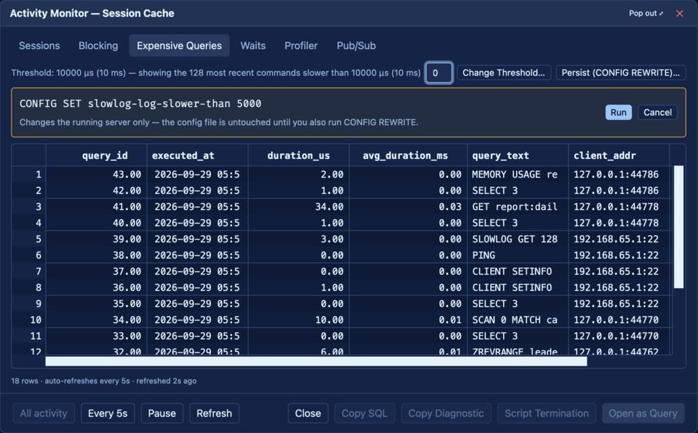This screenshot has height=433, width=698.
Task: Click the GET report:dail query cell
Action: 518,207
